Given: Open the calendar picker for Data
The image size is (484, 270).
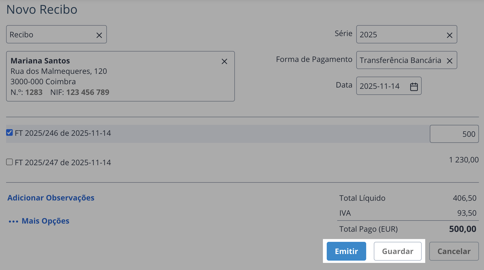Looking at the screenshot, I should click(x=414, y=86).
